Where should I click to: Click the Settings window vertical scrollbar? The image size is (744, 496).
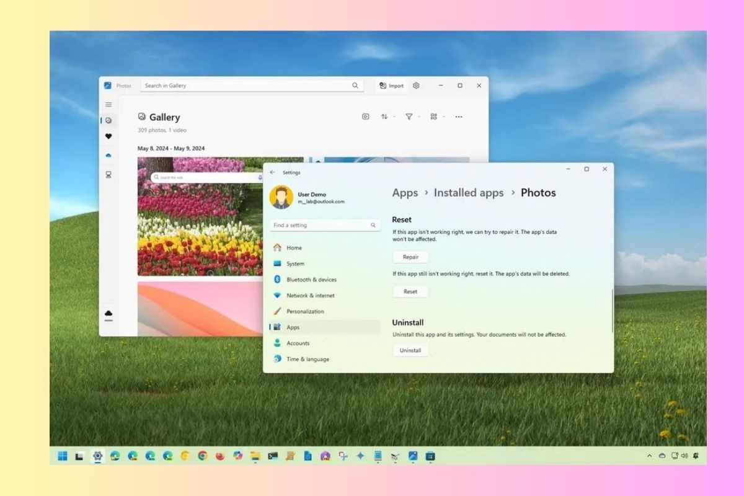(x=612, y=310)
